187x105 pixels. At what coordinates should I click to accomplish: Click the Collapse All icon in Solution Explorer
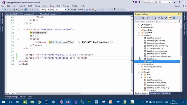159,18
